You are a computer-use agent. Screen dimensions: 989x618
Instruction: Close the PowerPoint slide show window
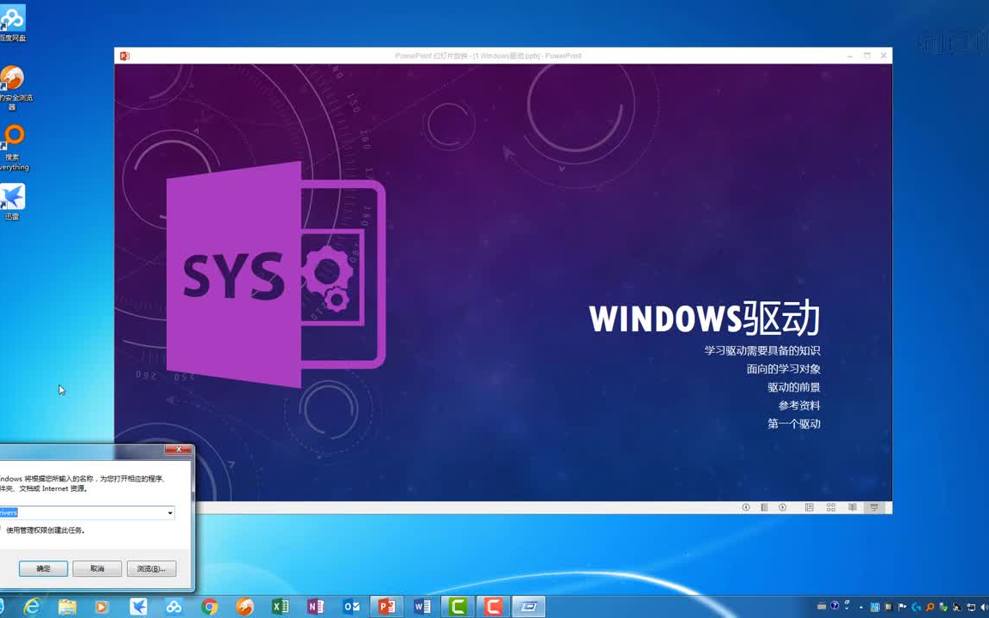click(883, 56)
